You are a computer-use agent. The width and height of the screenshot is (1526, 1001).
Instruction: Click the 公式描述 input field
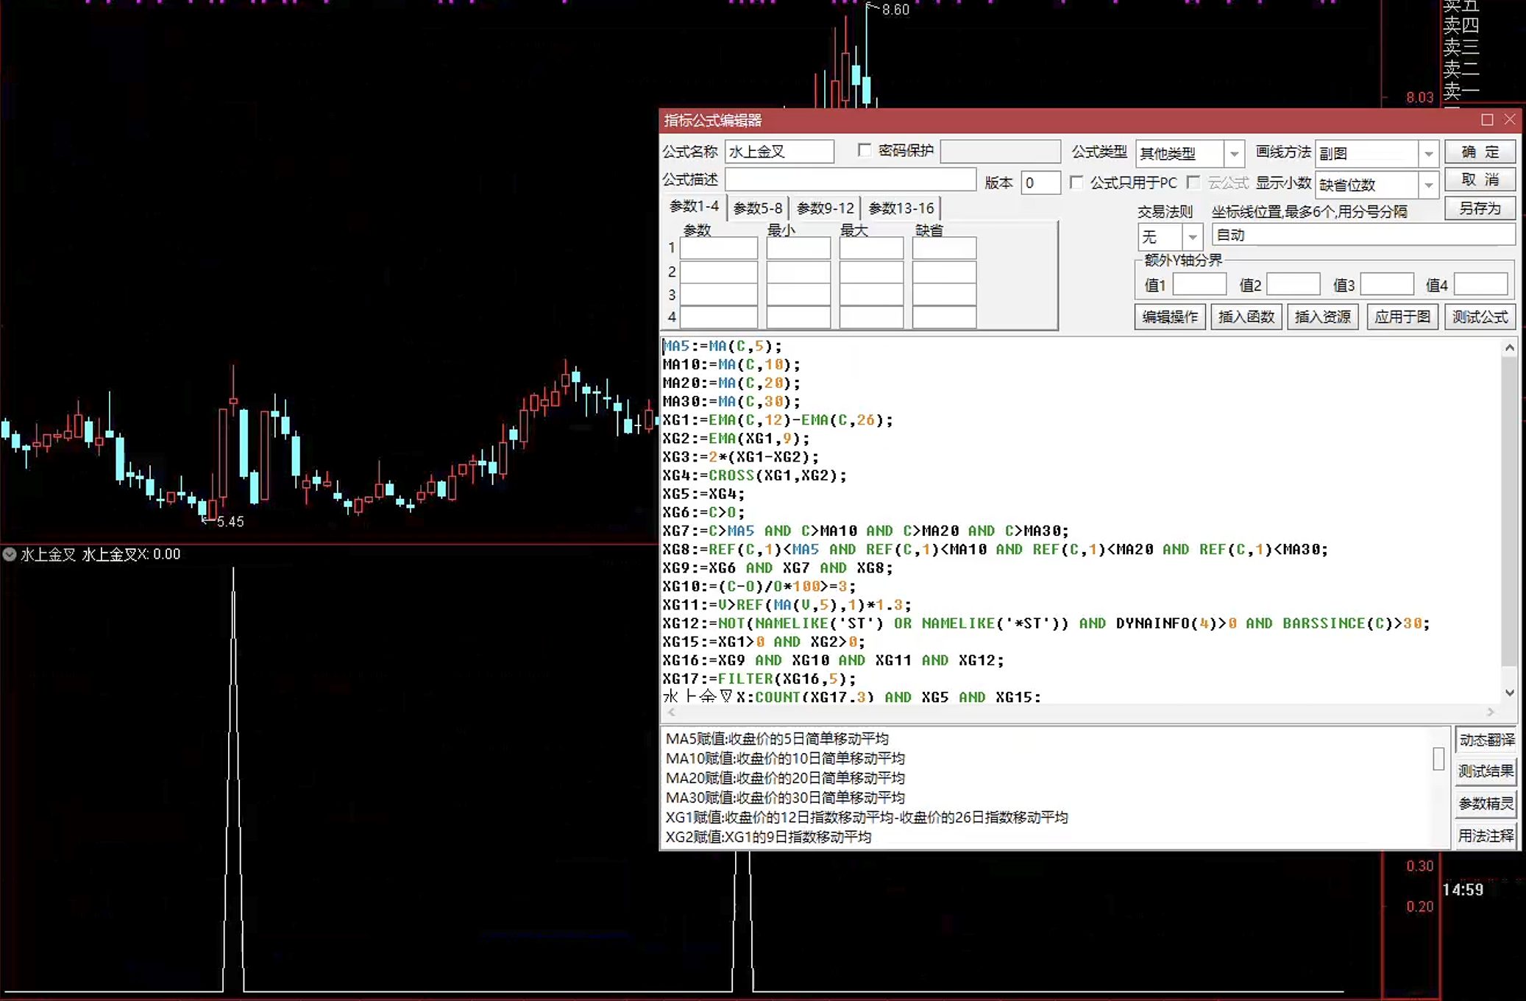[851, 180]
